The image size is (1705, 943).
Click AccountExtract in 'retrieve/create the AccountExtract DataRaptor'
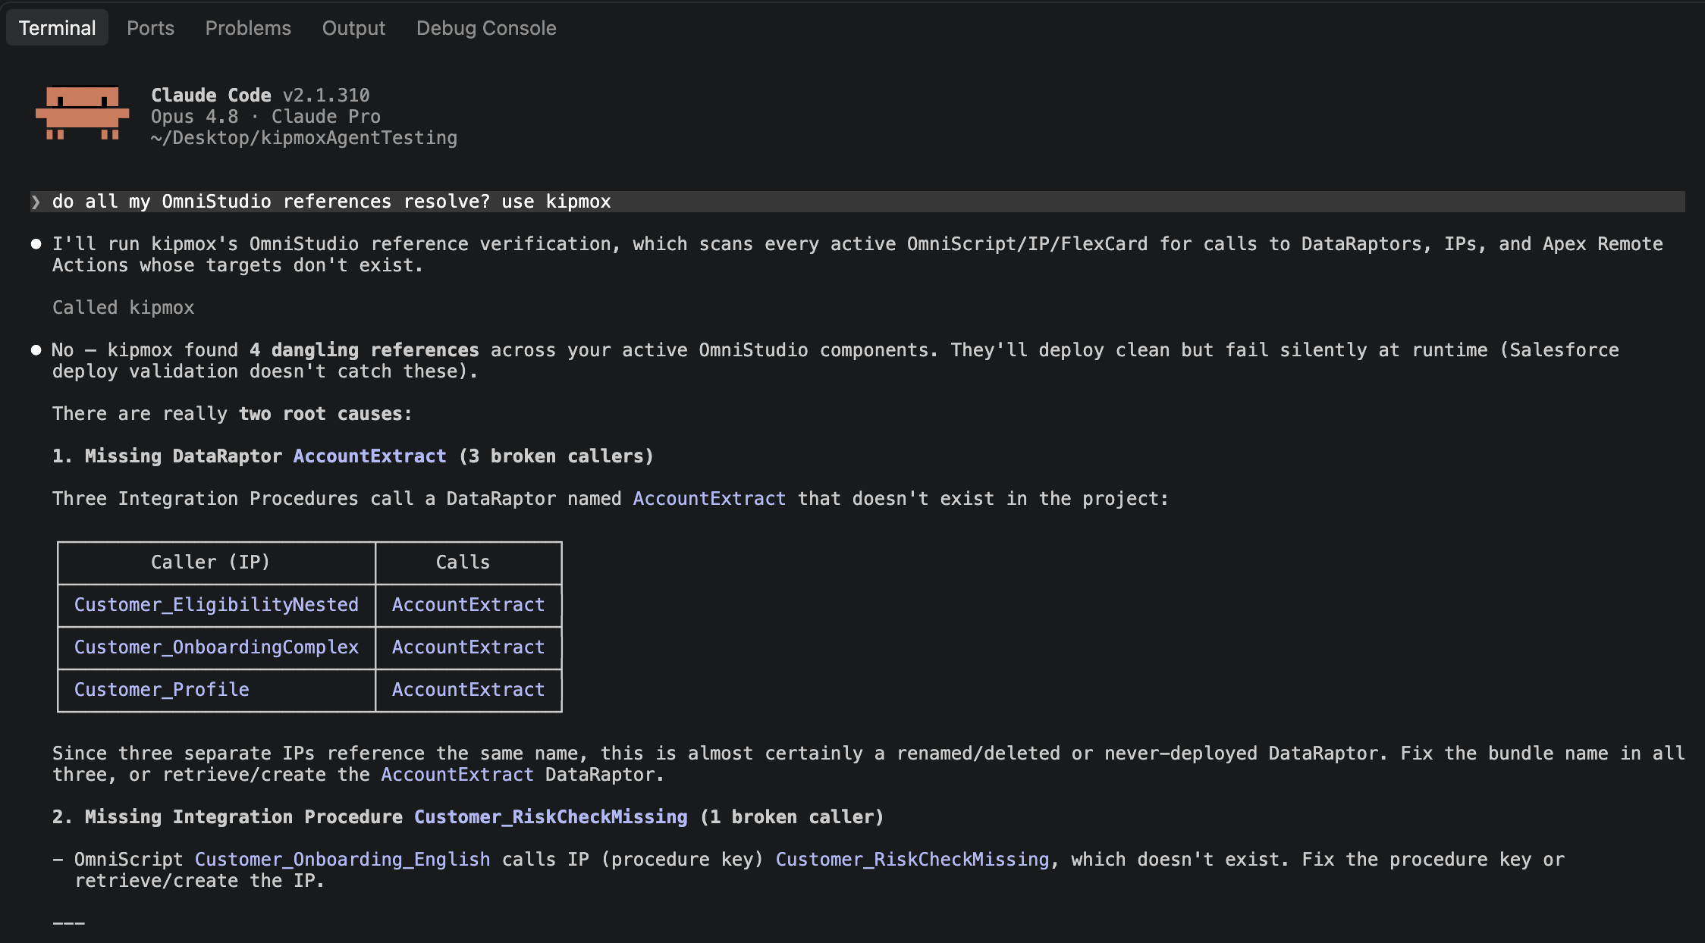point(457,775)
